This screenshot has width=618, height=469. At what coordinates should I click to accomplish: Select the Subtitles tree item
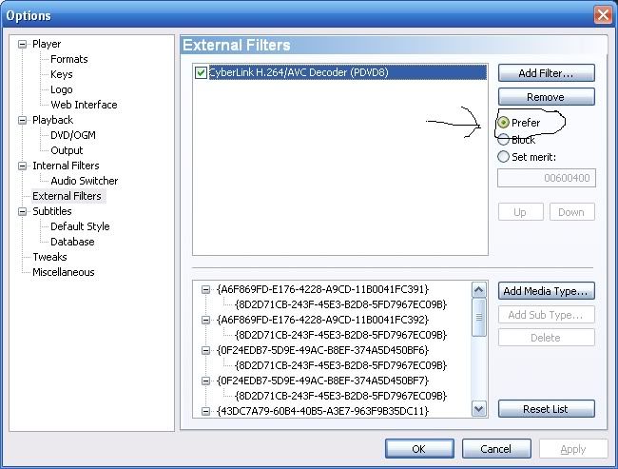52,212
